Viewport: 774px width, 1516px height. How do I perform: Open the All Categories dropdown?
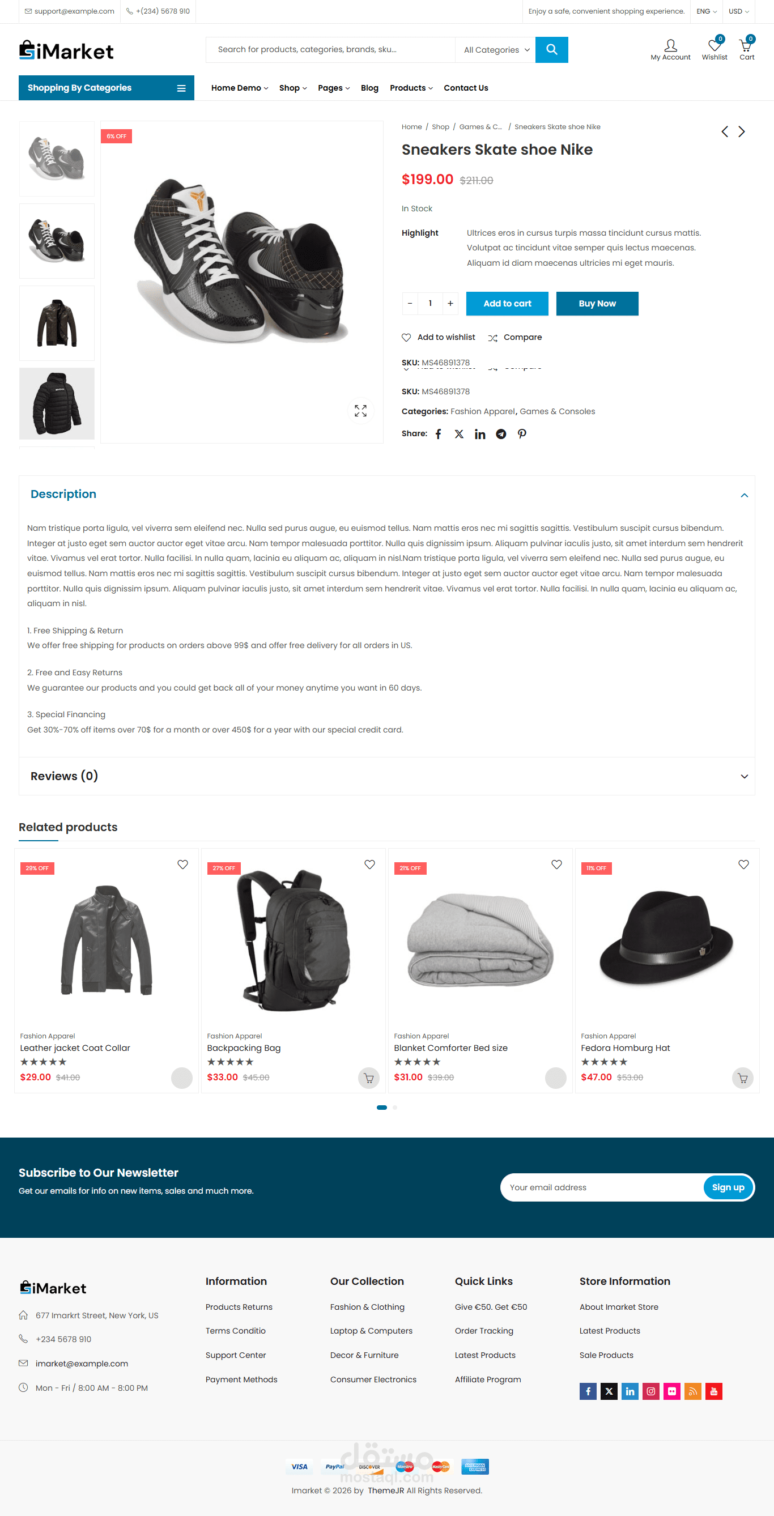(x=496, y=50)
